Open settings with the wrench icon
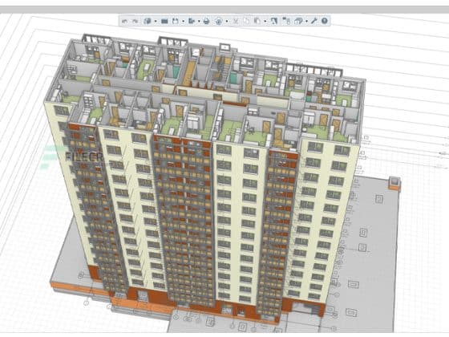 coord(314,21)
